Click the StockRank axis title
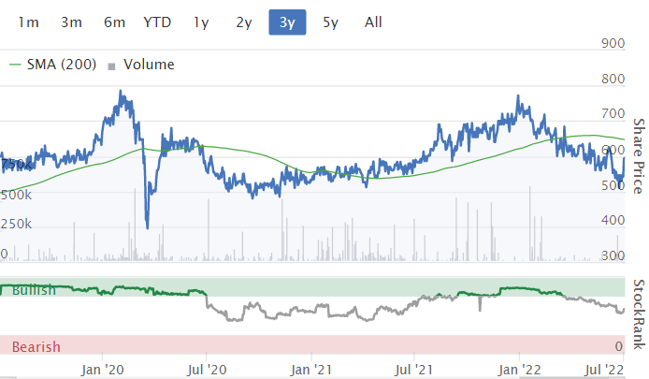This screenshot has height=379, width=649. point(640,313)
